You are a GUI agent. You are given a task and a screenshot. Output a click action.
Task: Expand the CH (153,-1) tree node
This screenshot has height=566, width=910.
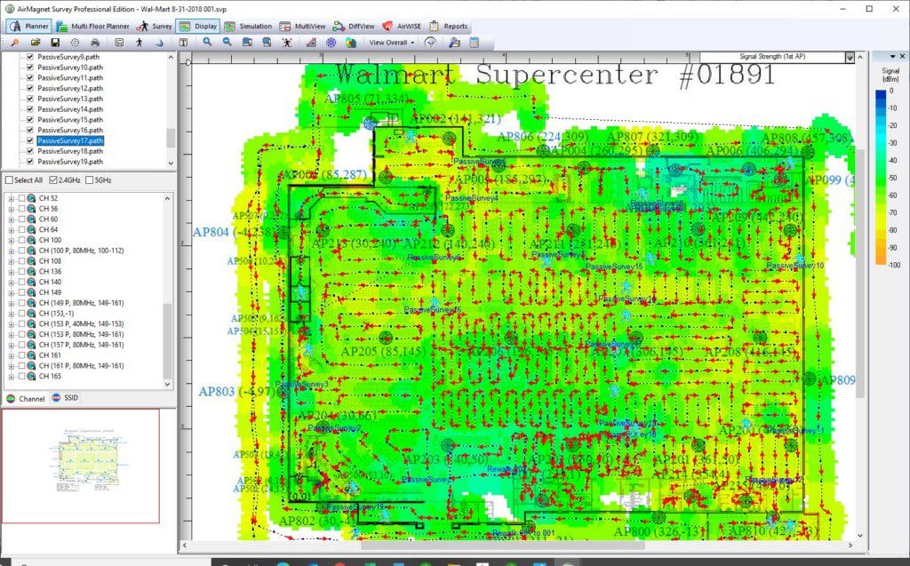pyautogui.click(x=11, y=314)
